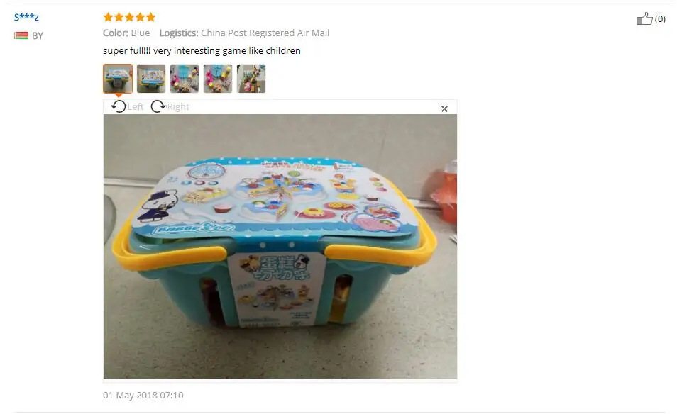Click the "Left" rotate text label

click(x=135, y=106)
